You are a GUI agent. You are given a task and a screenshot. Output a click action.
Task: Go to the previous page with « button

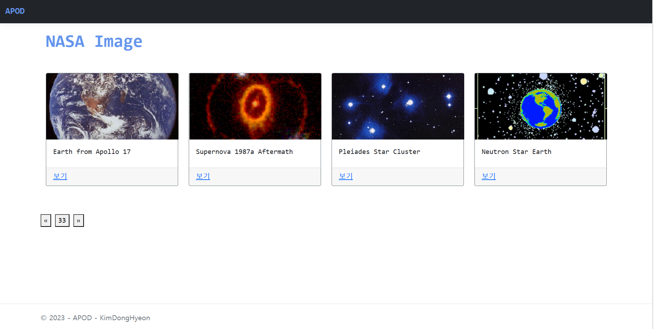click(x=46, y=221)
